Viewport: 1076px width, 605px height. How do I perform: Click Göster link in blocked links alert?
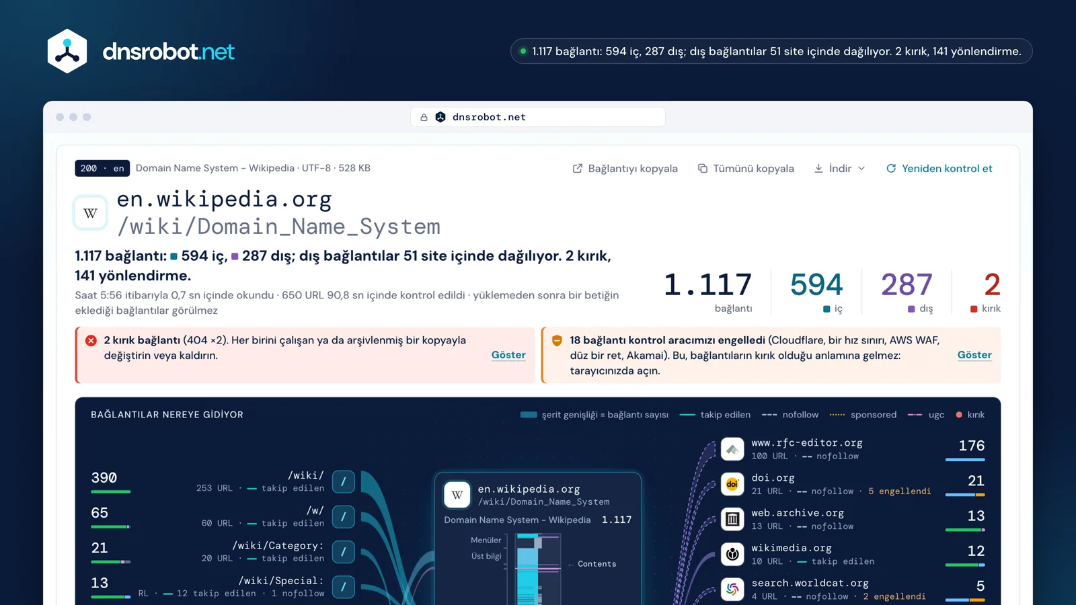pyautogui.click(x=974, y=355)
